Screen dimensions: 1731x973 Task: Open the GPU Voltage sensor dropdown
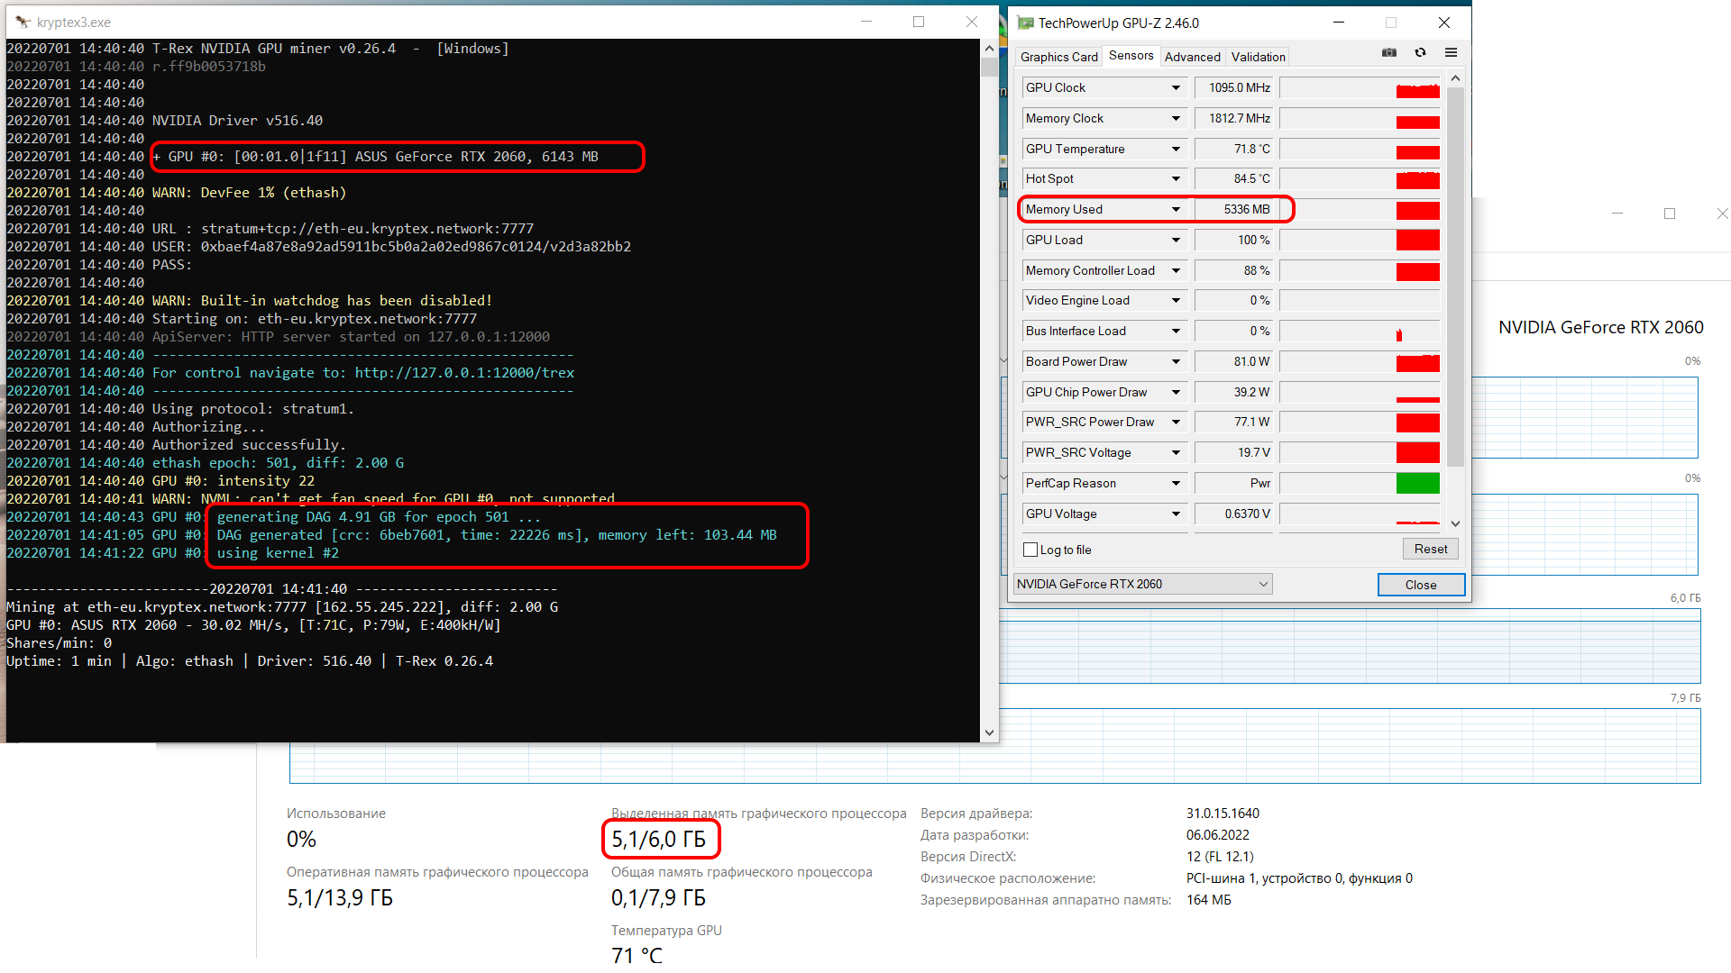1176,514
